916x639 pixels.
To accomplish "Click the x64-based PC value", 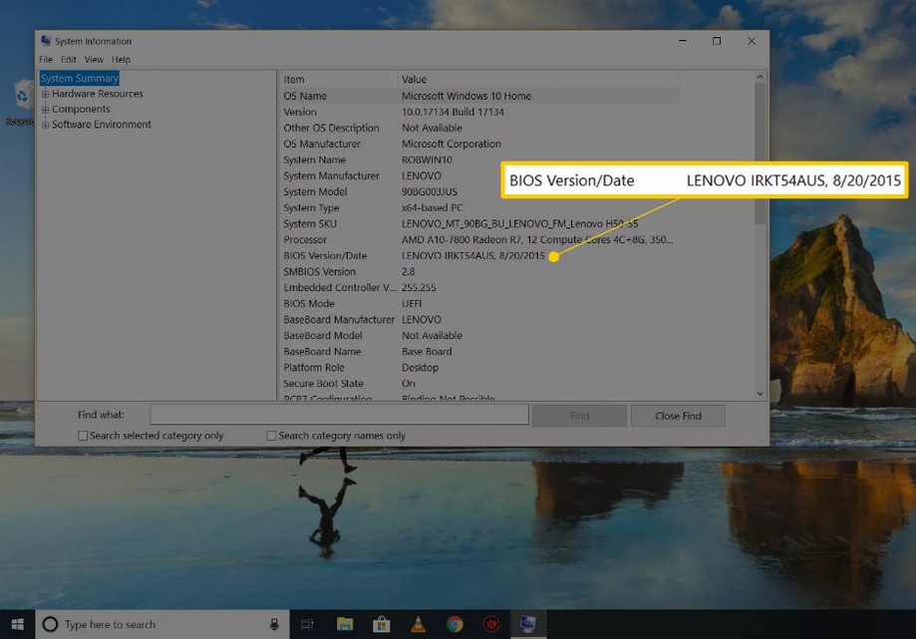I will pyautogui.click(x=433, y=208).
